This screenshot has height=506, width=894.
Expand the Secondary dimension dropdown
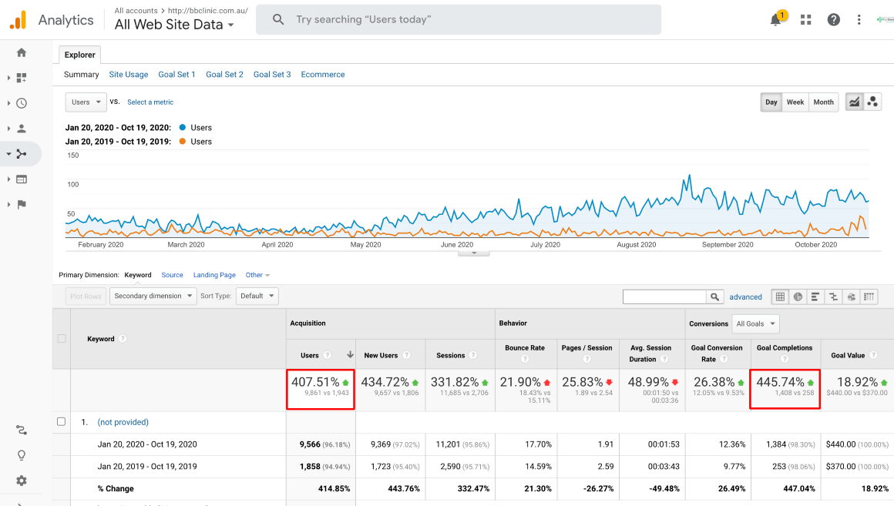tap(153, 296)
